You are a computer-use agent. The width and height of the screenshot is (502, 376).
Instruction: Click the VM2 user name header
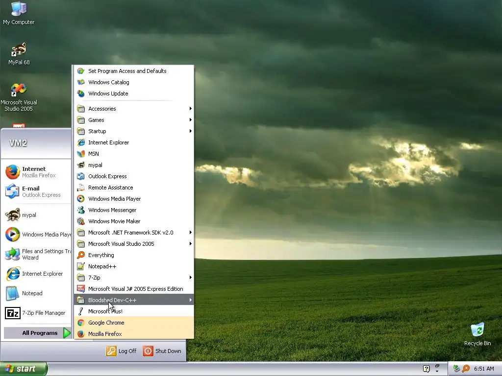click(18, 143)
